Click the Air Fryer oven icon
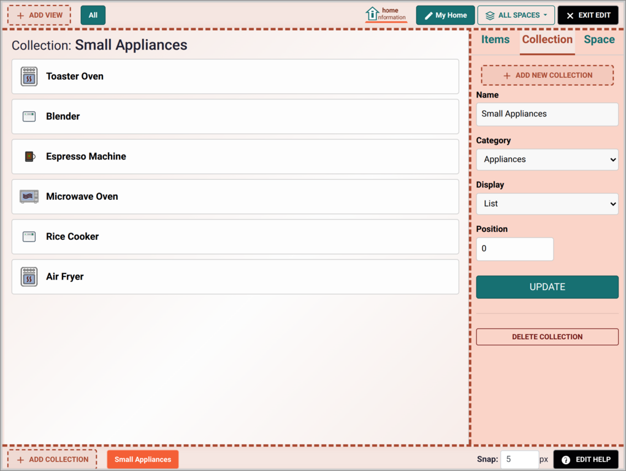The height and width of the screenshot is (471, 626). tap(29, 277)
